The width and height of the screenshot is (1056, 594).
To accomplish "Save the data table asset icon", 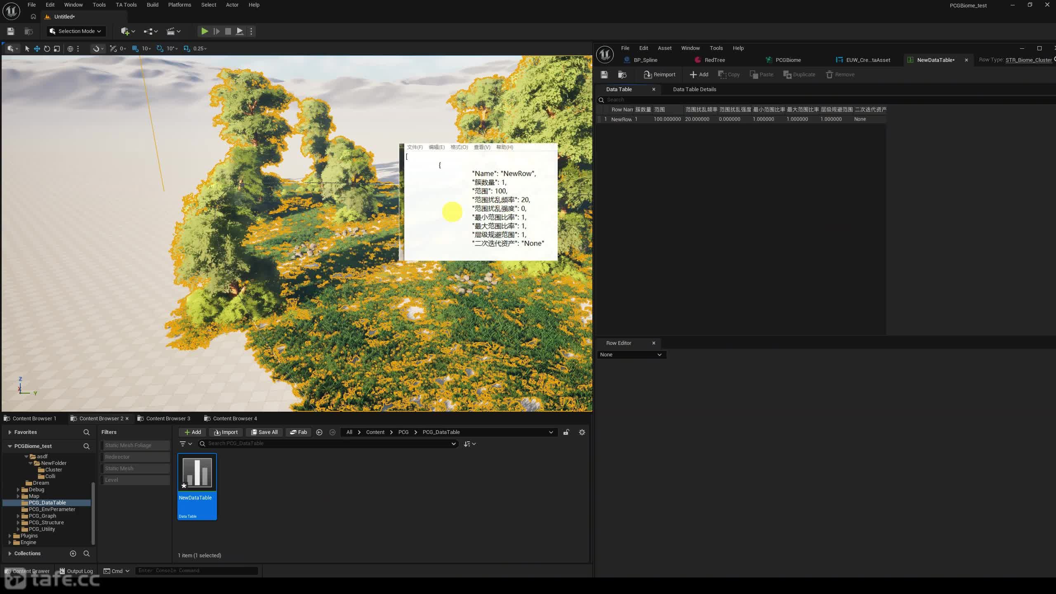I will pyautogui.click(x=604, y=75).
